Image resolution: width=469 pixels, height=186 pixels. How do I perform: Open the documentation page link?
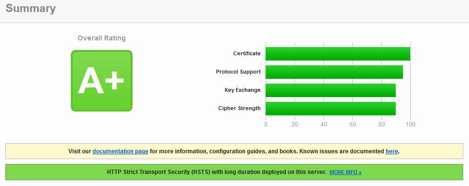(121, 151)
